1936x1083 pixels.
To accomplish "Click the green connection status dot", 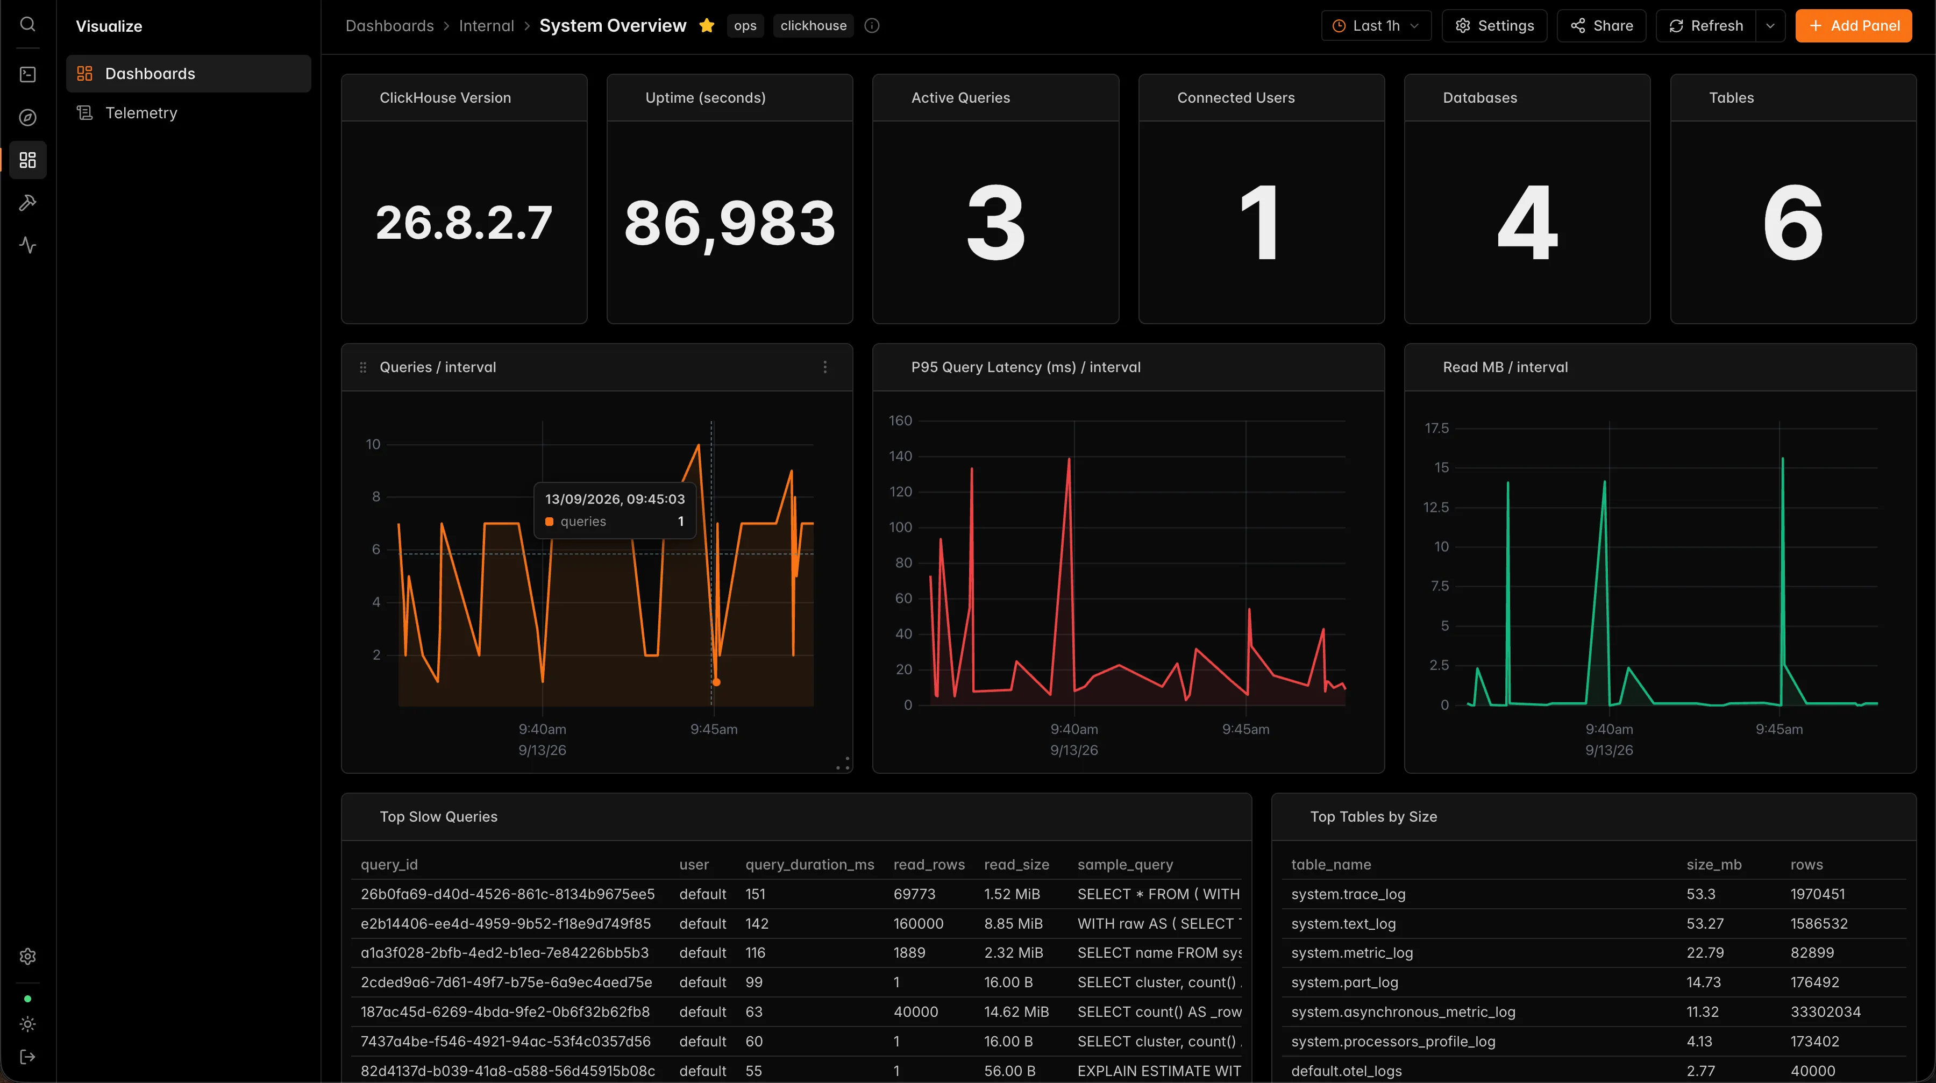I will pos(28,999).
